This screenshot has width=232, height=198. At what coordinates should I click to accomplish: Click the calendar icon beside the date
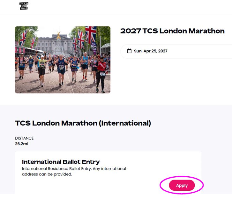tap(129, 51)
